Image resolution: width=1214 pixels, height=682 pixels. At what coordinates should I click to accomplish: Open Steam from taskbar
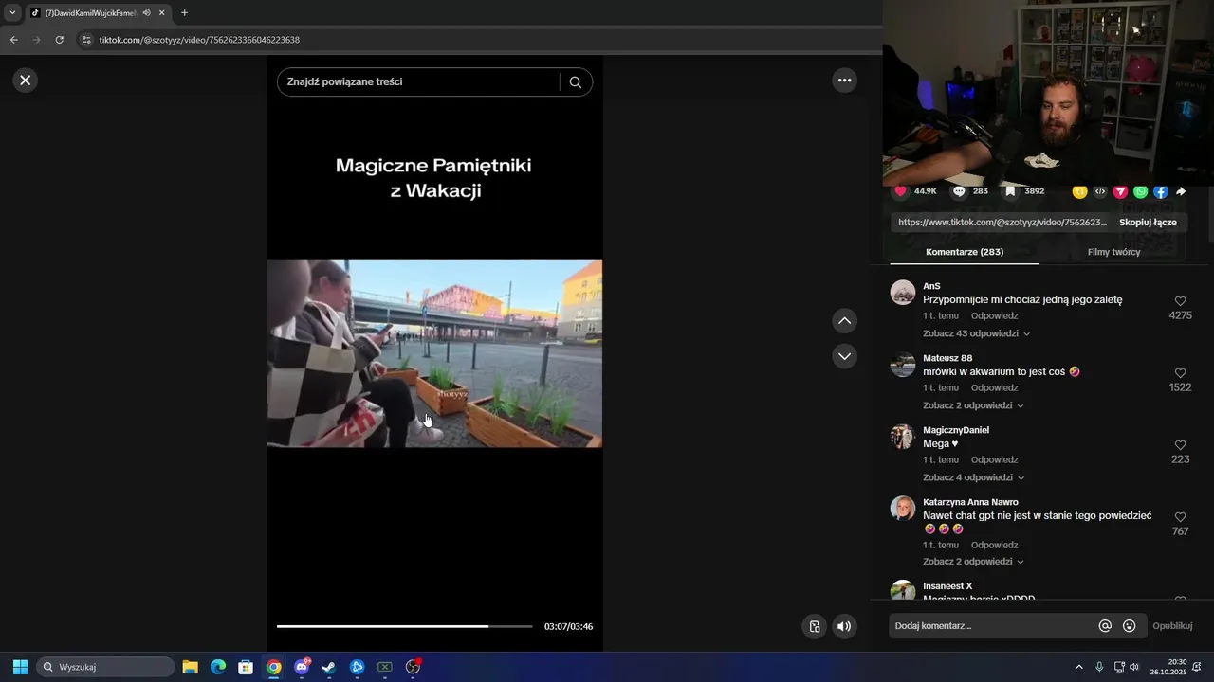click(329, 667)
